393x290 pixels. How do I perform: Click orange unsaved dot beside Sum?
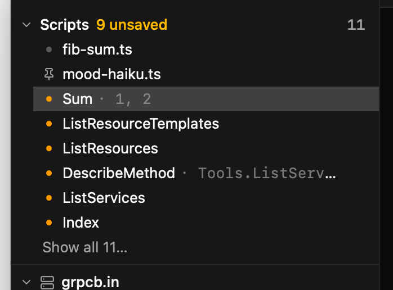[49, 99]
